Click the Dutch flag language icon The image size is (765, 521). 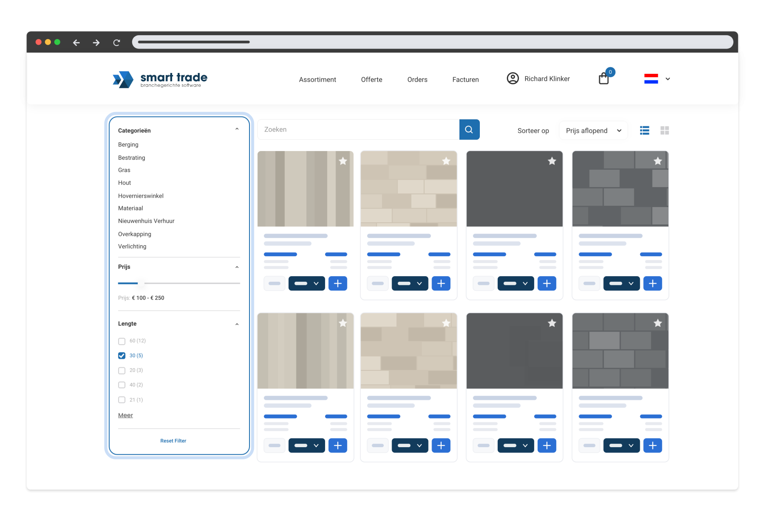(651, 79)
